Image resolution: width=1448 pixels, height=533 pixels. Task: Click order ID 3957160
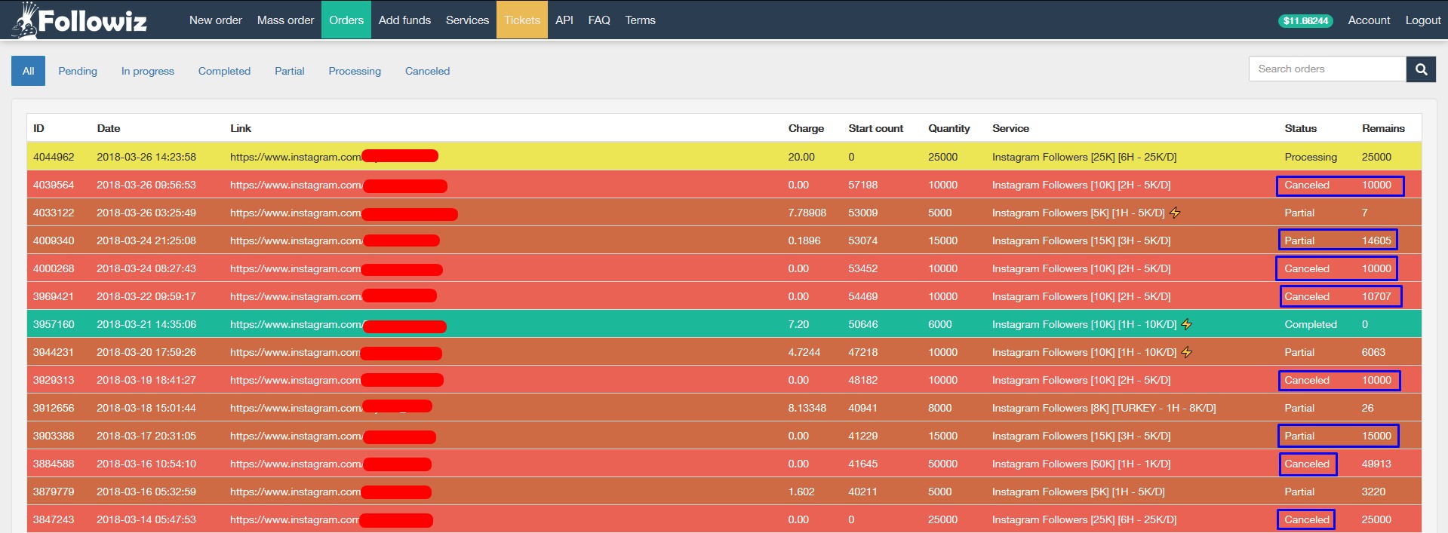pos(54,324)
